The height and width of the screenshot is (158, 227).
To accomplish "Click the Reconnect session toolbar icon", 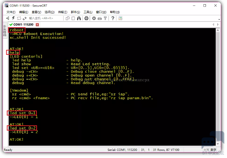I will tap(19, 18).
